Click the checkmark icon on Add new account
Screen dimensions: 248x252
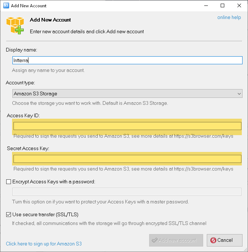[x=154, y=240]
